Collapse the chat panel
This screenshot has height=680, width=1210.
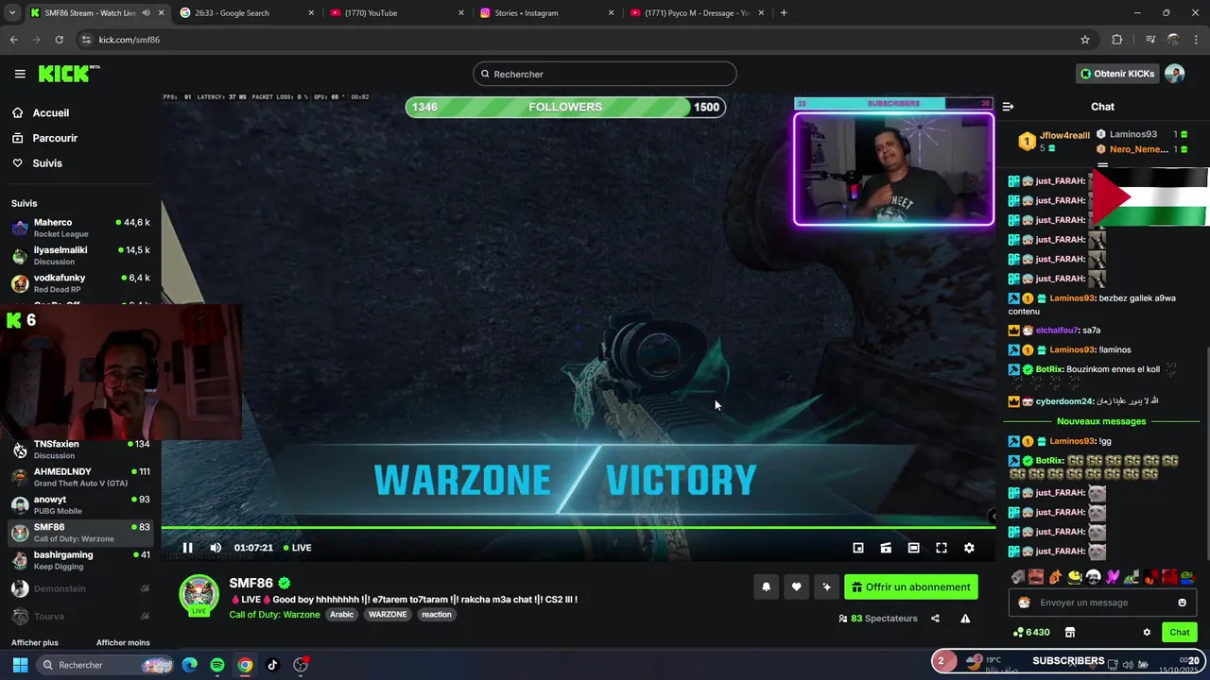point(1008,107)
